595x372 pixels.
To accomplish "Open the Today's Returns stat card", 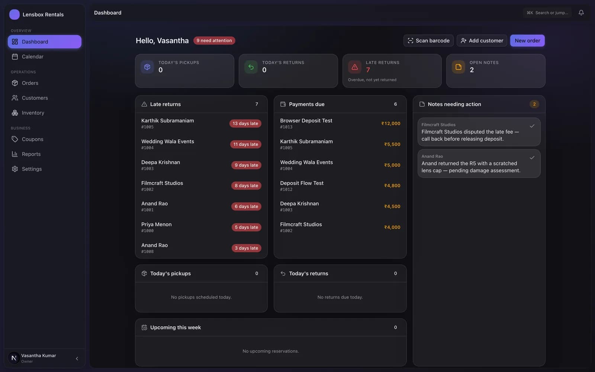I will [x=288, y=71].
